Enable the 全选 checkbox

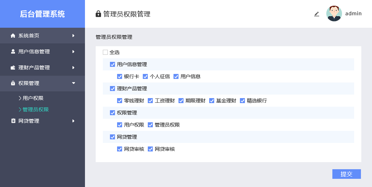click(x=105, y=52)
